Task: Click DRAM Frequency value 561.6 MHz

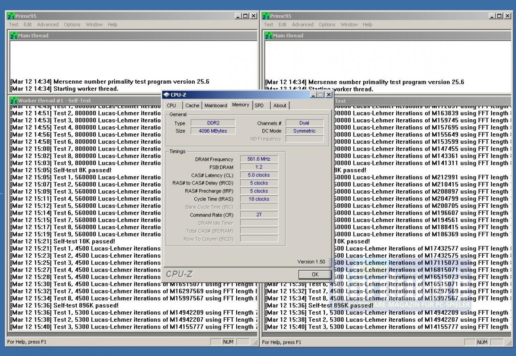Action: (259, 159)
